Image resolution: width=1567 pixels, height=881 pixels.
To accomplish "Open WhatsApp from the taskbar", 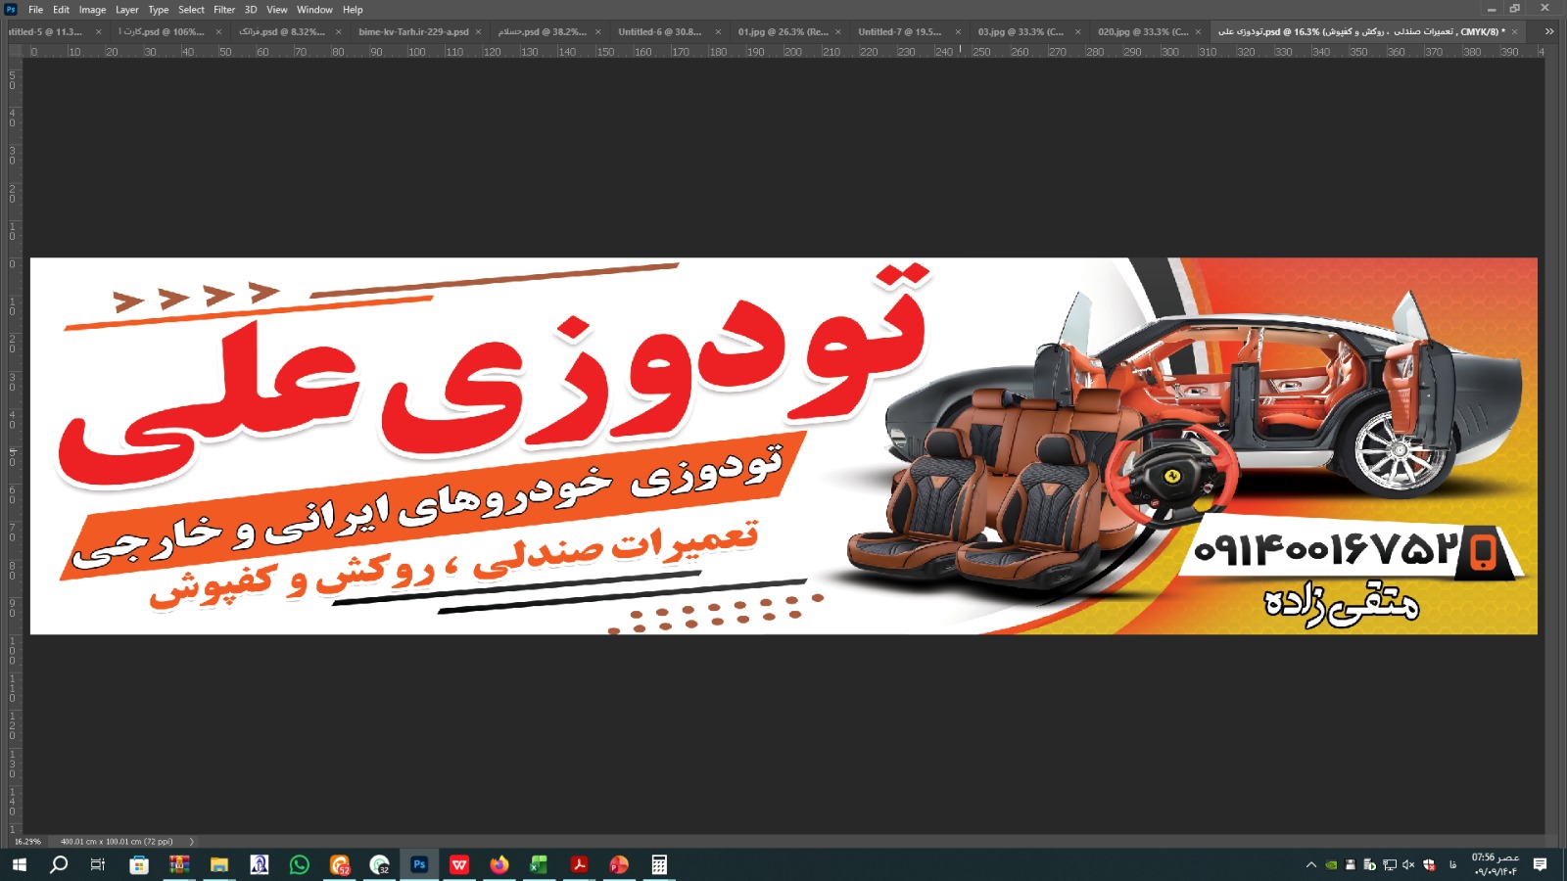I will click(300, 864).
